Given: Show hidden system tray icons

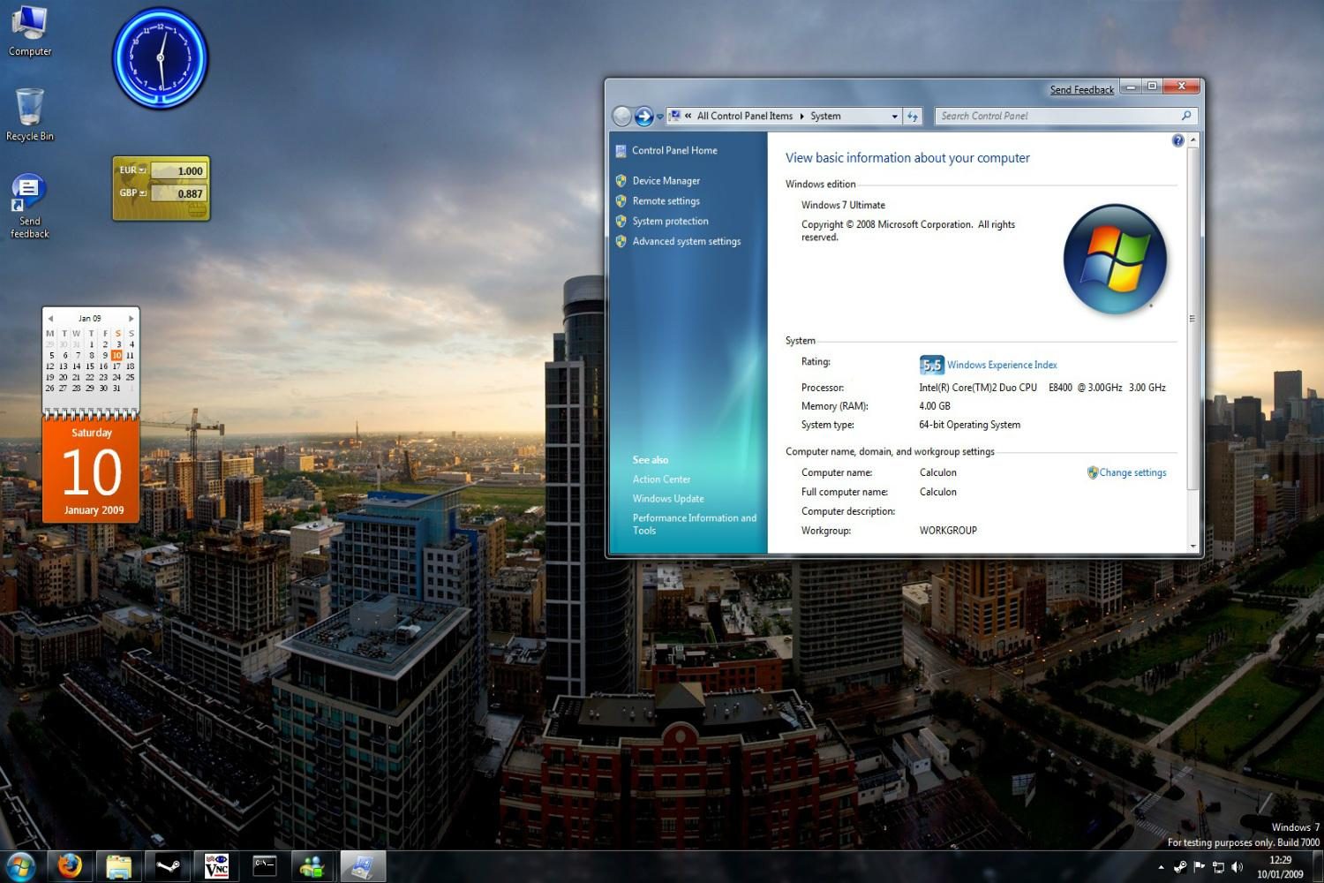Looking at the screenshot, I should [x=1161, y=867].
